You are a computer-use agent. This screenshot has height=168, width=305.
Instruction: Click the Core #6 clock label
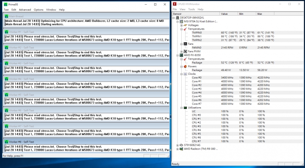(x=197, y=100)
